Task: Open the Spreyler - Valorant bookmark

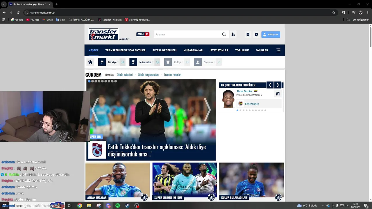Action: pyautogui.click(x=110, y=20)
